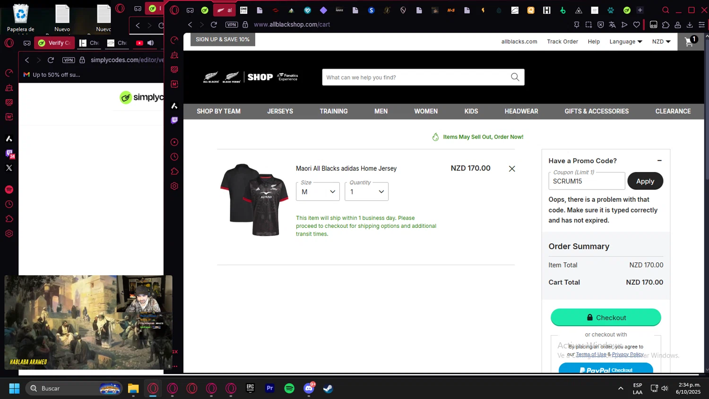
Task: Open the MEN menu
Action: tap(381, 111)
